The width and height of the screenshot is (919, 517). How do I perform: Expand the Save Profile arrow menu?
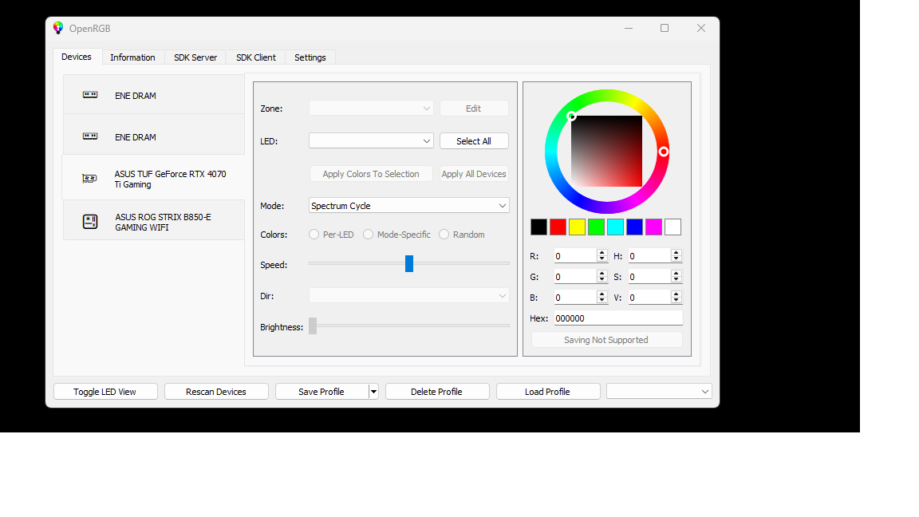(373, 392)
